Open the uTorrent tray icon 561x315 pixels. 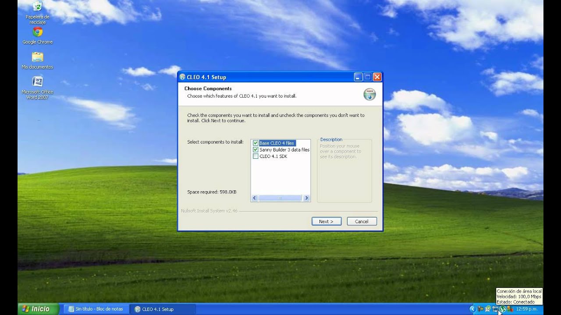click(x=503, y=309)
